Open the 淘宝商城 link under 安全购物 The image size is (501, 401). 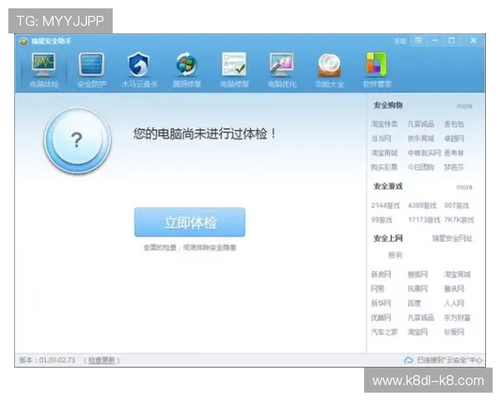click(x=384, y=153)
